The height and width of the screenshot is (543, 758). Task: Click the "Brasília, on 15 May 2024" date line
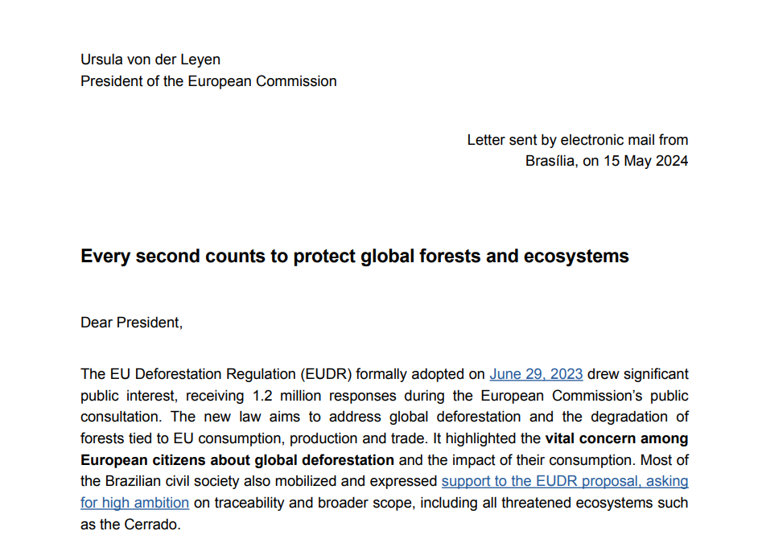click(x=607, y=161)
